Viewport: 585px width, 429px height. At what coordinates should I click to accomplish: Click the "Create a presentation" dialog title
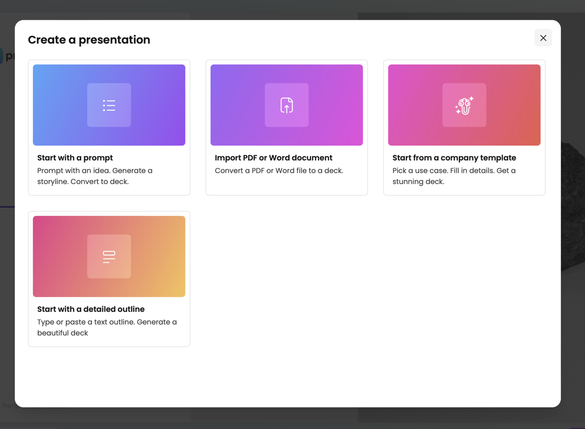tap(89, 40)
